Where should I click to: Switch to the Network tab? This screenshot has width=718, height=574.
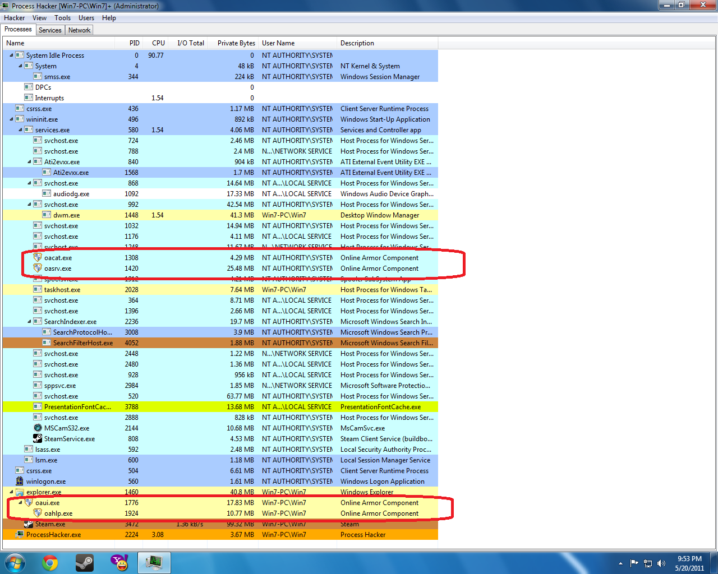click(x=79, y=30)
